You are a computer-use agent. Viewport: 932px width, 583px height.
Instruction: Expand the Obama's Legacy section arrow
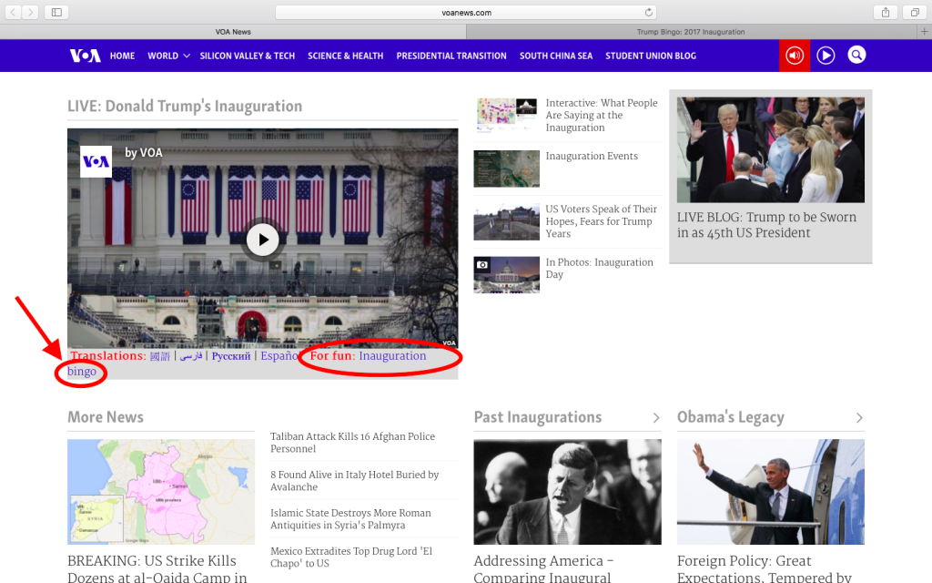[859, 417]
